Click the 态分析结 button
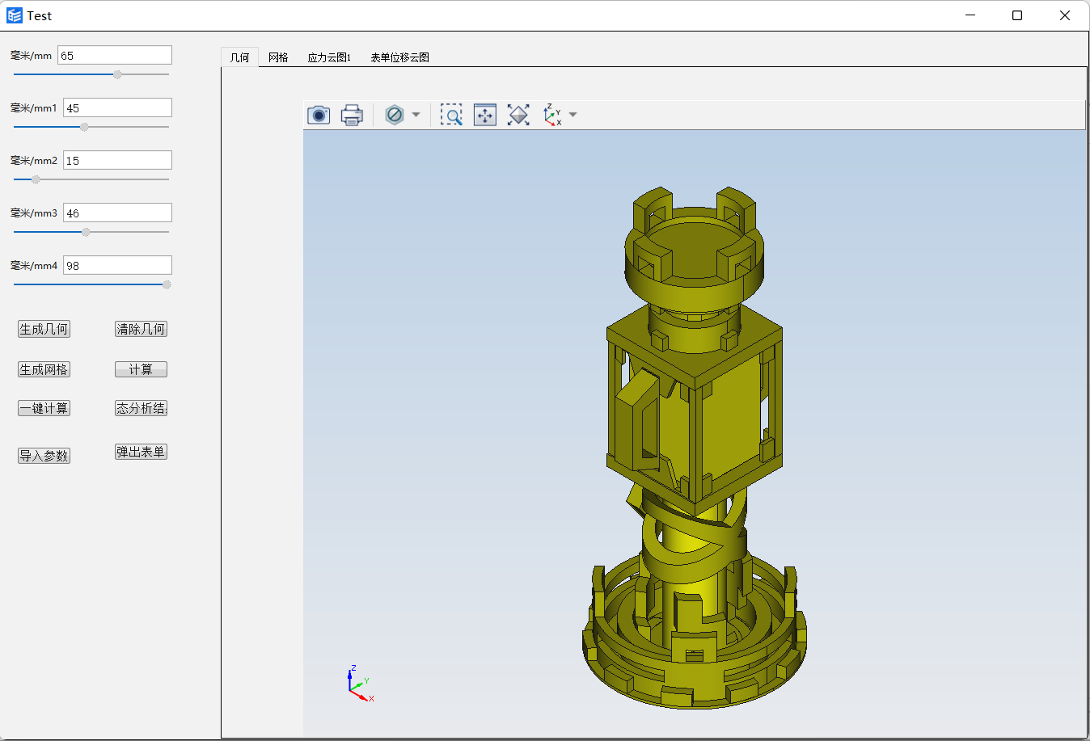 (141, 408)
